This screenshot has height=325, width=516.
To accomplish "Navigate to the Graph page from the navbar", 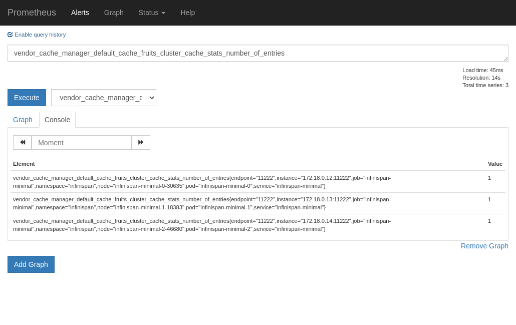I will (113, 13).
